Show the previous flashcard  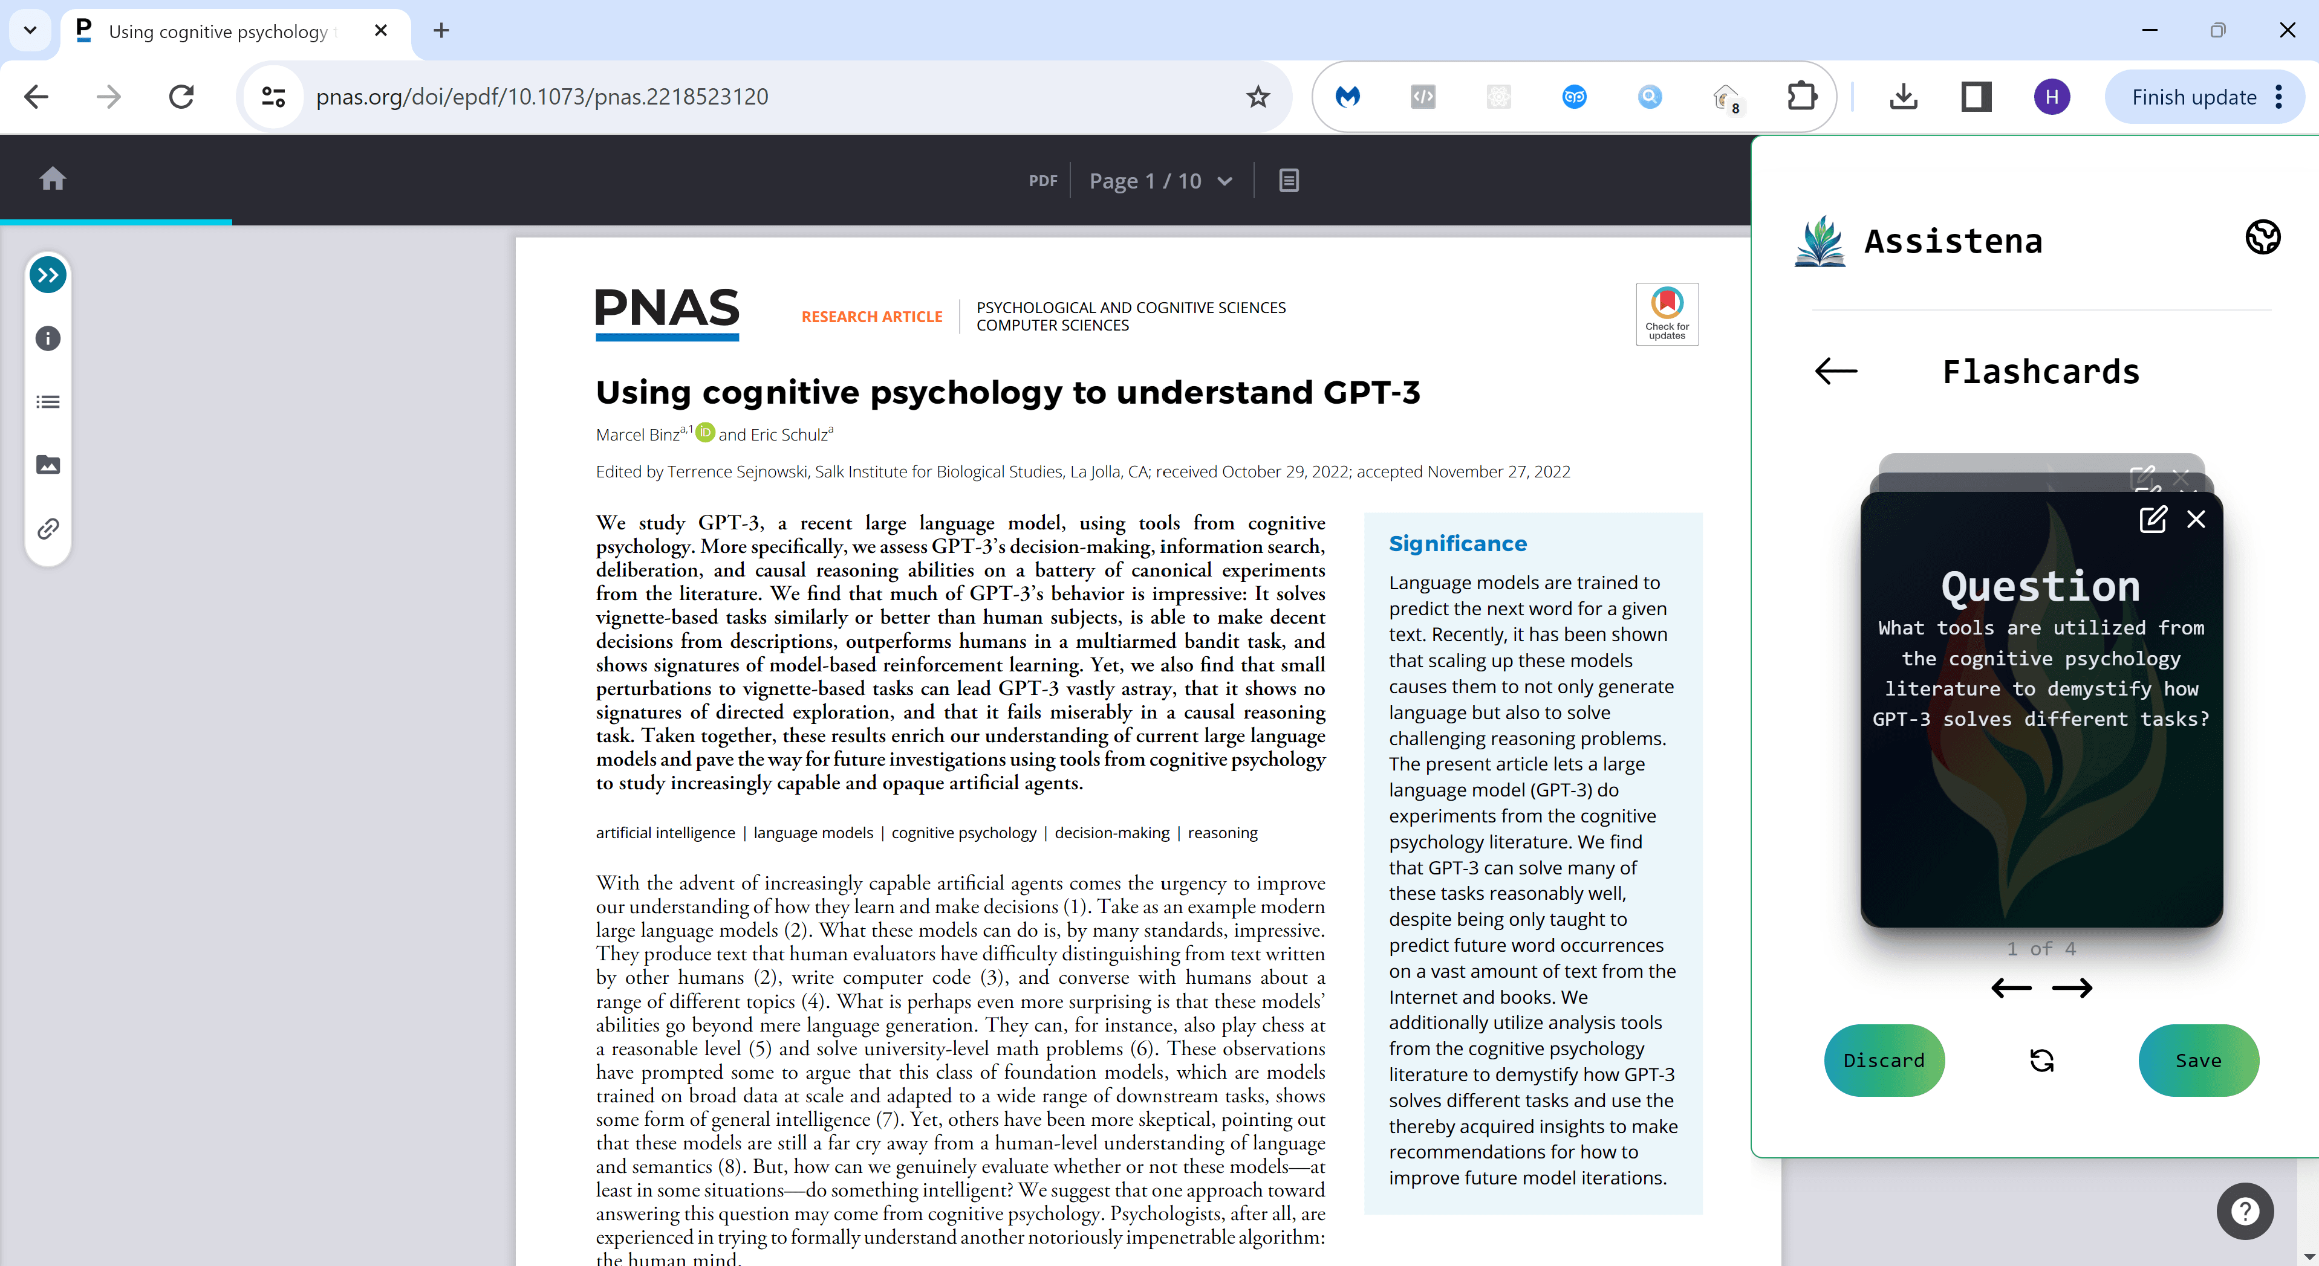[2011, 988]
